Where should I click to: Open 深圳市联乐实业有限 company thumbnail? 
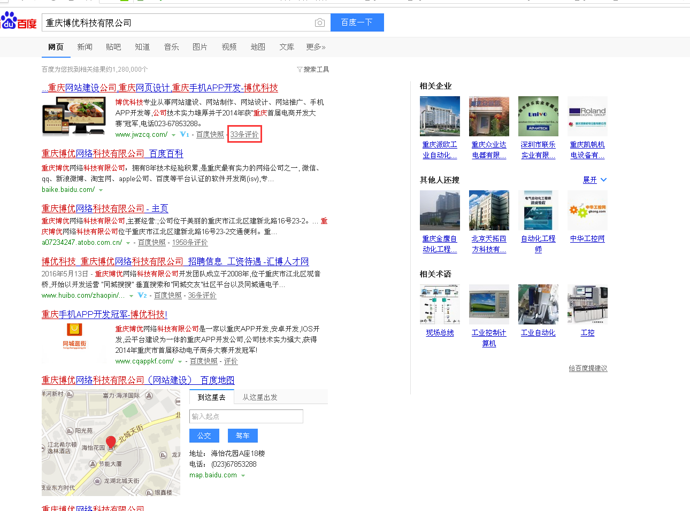[538, 116]
